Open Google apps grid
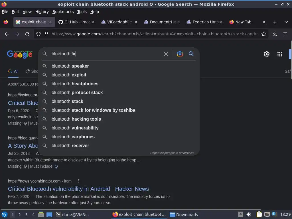This screenshot has height=219, width=292. [x=279, y=54]
